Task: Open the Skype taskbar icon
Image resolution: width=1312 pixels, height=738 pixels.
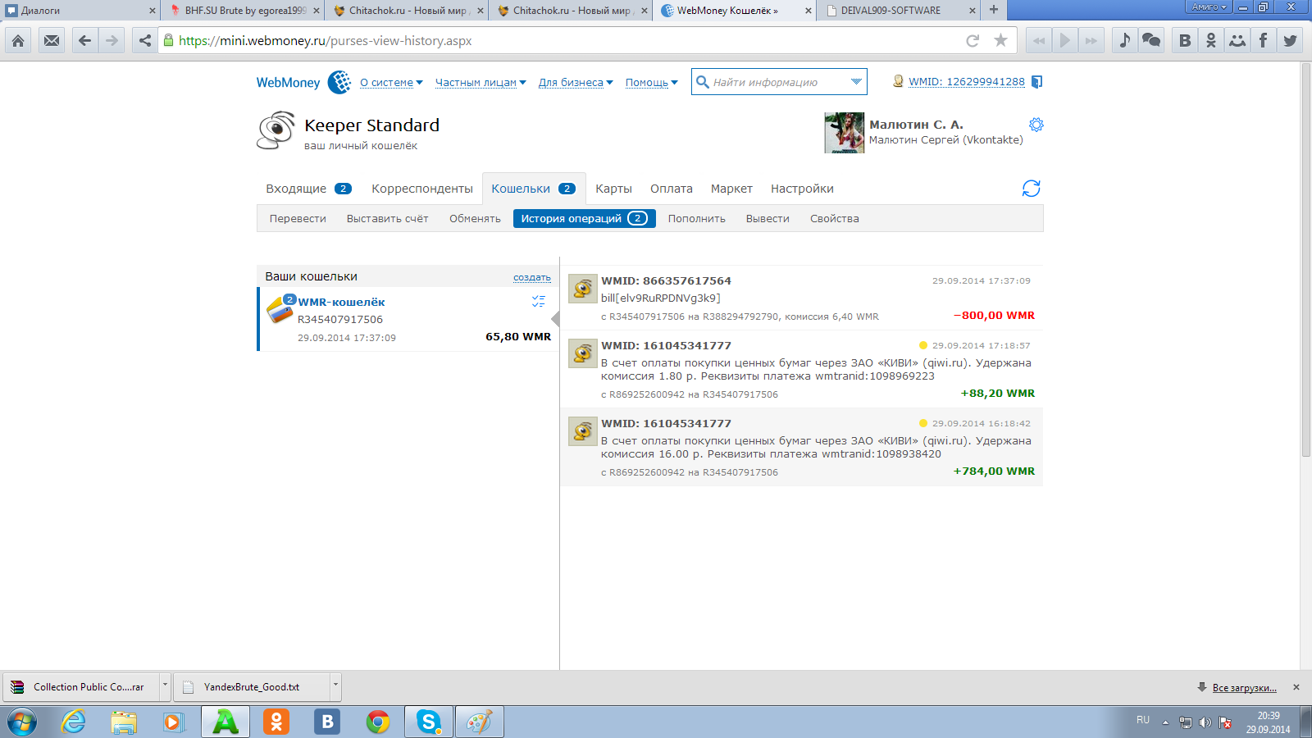Action: point(429,722)
